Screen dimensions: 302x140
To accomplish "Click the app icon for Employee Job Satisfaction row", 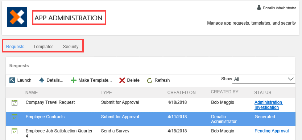I will pos(15,131).
